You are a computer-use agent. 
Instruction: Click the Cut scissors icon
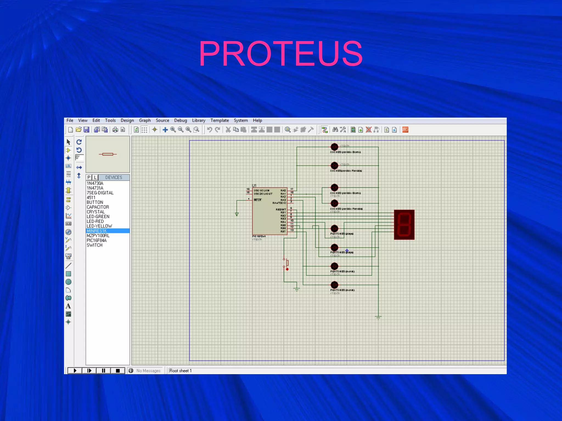point(228,130)
